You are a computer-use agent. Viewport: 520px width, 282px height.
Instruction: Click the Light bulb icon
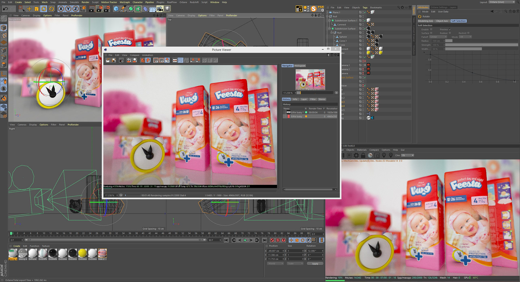pyautogui.click(x=167, y=9)
